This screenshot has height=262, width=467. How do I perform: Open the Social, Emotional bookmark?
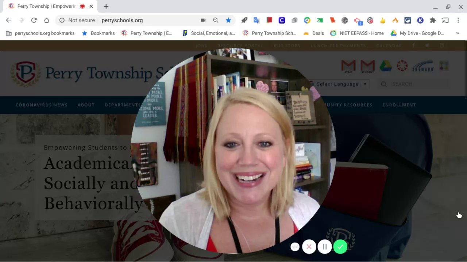209,33
